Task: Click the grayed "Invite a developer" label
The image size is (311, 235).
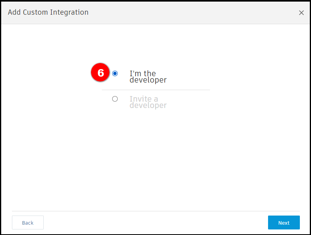Action: (148, 102)
